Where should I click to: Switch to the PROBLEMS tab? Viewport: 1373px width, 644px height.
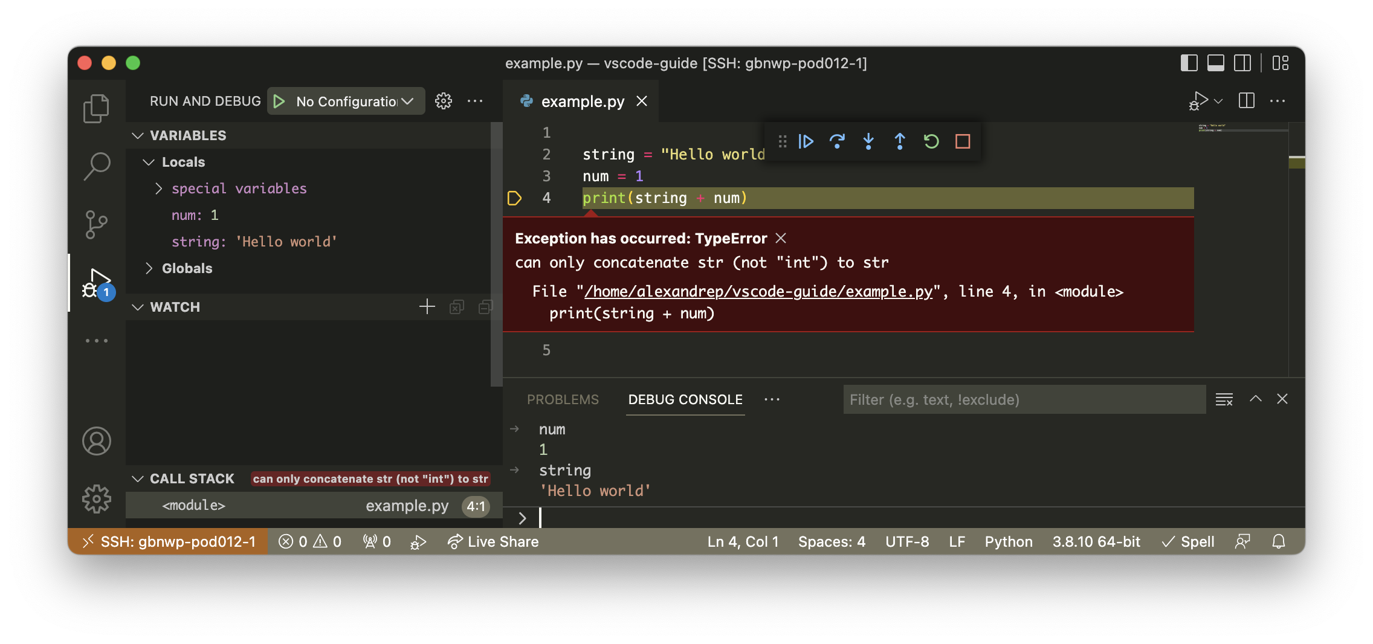click(563, 399)
